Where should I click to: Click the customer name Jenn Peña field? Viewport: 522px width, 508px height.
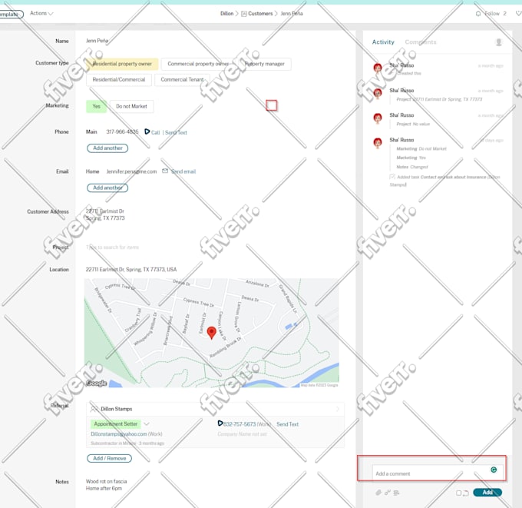tap(97, 41)
